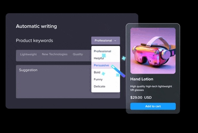Click the VR glasses product image

(x=153, y=51)
